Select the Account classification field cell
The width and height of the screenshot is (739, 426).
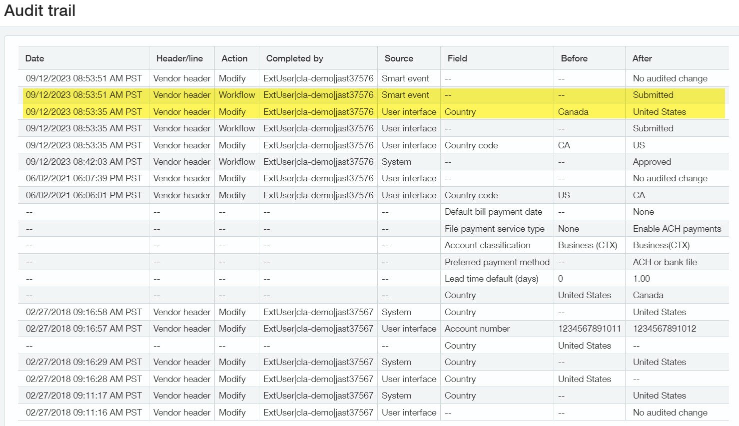tap(487, 245)
